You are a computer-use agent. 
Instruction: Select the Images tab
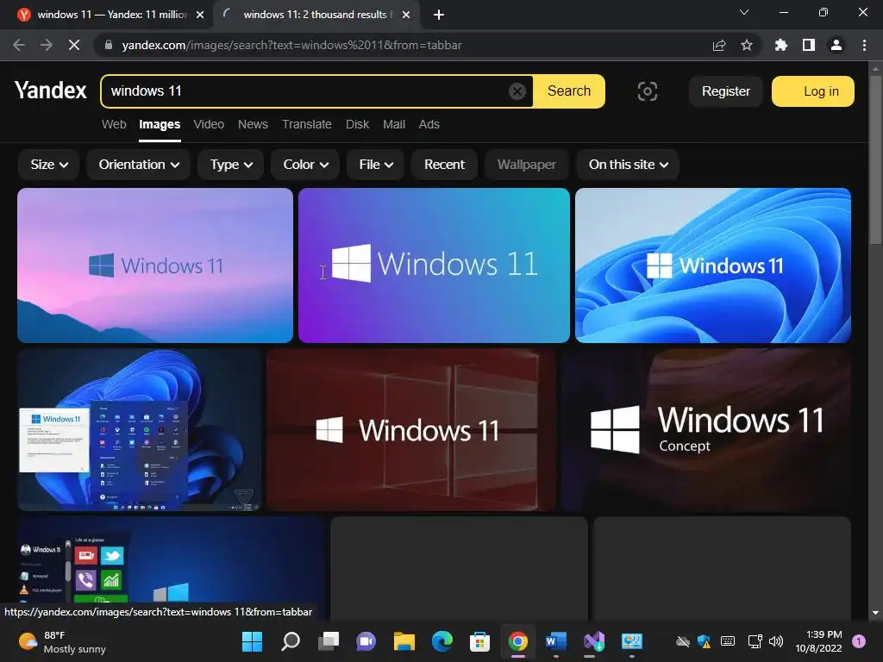(x=160, y=124)
